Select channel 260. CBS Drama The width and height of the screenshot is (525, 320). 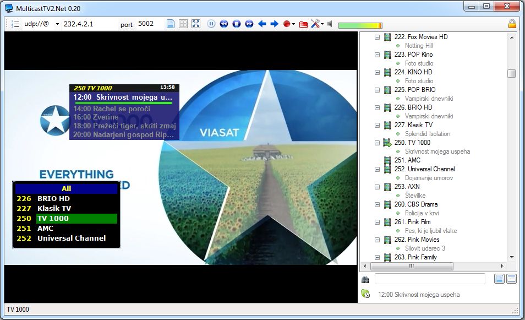[x=416, y=204]
